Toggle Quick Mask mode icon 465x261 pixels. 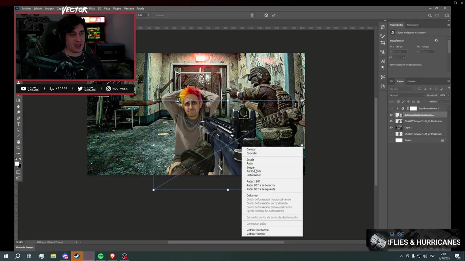click(x=19, y=172)
